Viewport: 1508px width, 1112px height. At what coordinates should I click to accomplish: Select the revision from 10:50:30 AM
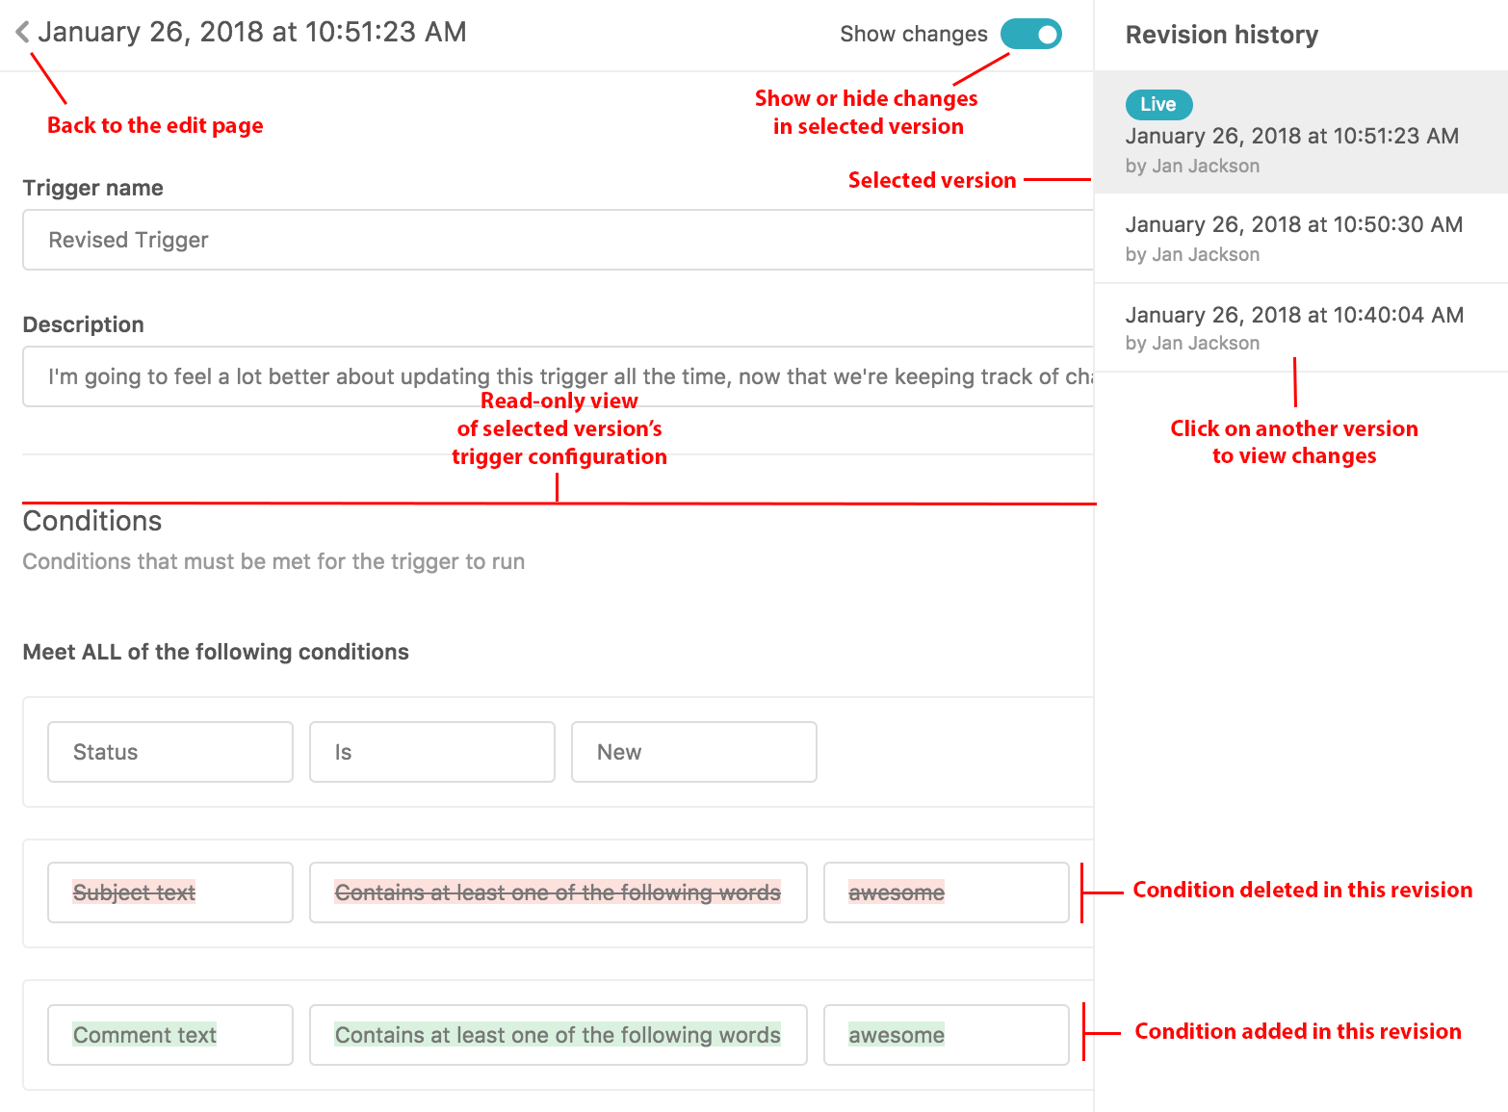pyautogui.click(x=1293, y=224)
